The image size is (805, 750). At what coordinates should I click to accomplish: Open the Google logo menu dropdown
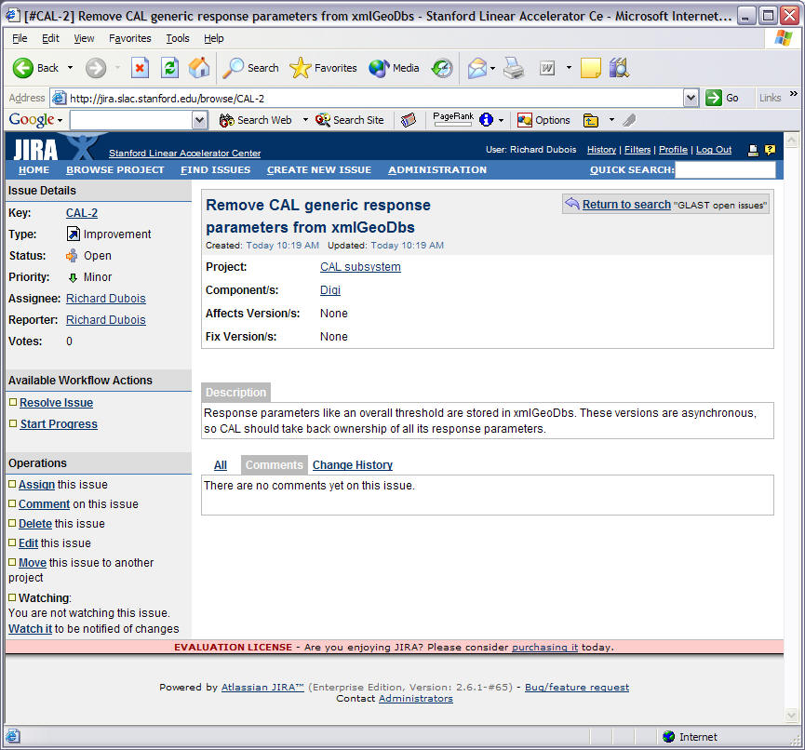click(60, 120)
